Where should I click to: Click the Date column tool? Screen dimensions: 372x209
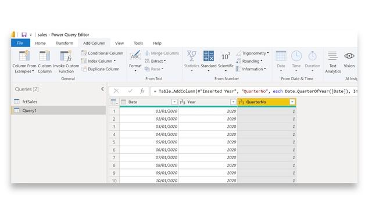281,61
